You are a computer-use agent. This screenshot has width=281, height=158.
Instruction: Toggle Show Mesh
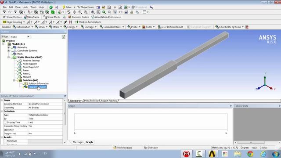pos(52,17)
